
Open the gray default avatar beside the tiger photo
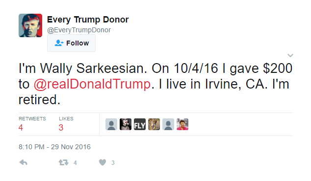point(168,124)
